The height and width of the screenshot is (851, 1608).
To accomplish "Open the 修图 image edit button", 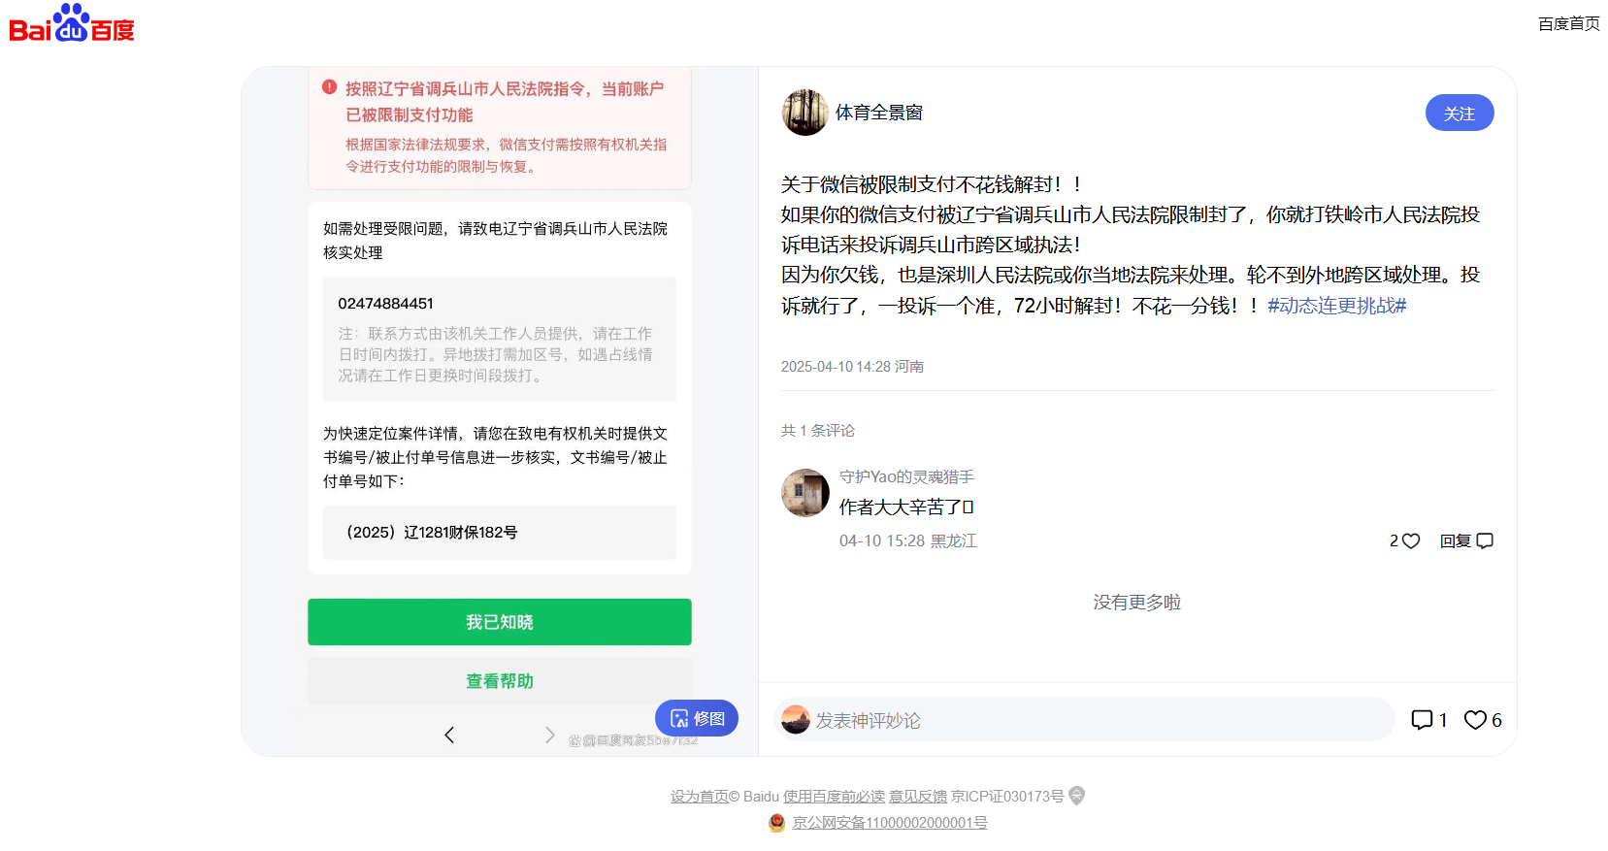I will 697,718.
